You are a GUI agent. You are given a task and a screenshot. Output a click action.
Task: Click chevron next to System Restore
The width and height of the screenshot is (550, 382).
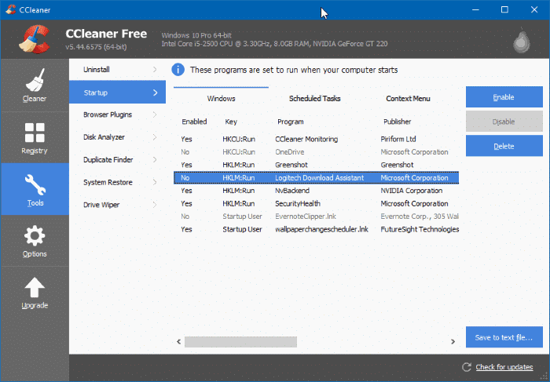(155, 182)
